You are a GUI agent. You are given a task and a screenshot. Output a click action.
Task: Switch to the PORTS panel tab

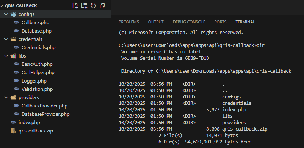pyautogui.click(x=220, y=22)
